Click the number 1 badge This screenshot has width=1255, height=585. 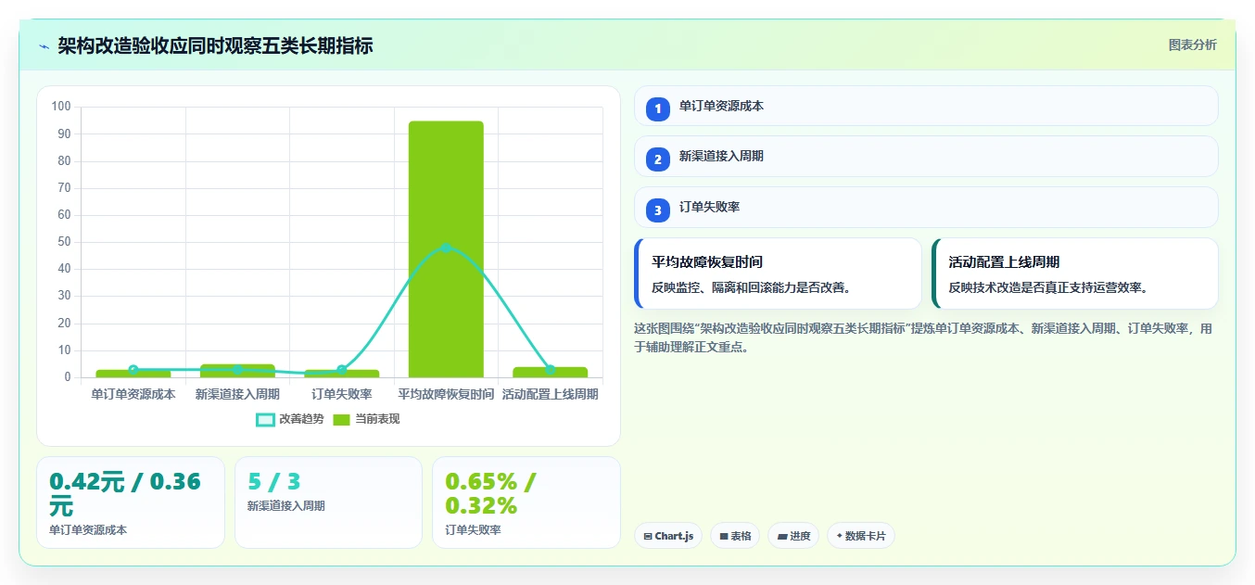[658, 108]
